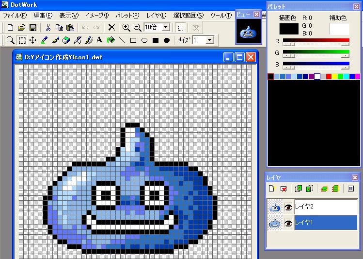Paste from clipboard icon
Image resolution: width=363 pixels, height=259 pixels.
(70, 28)
